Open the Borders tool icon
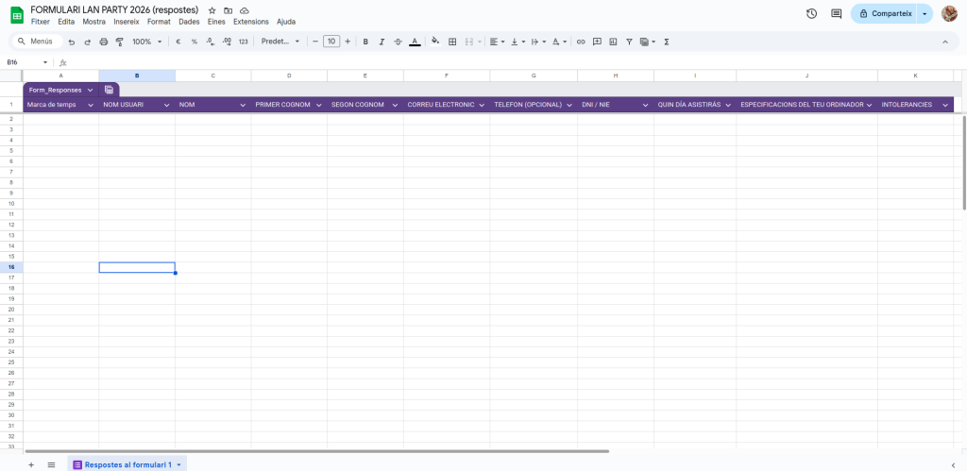967x471 pixels. click(452, 42)
